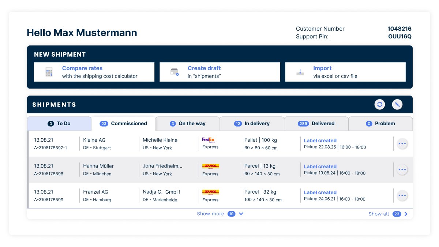Click customer number 1048216
The height and width of the screenshot is (247, 439).
point(399,29)
